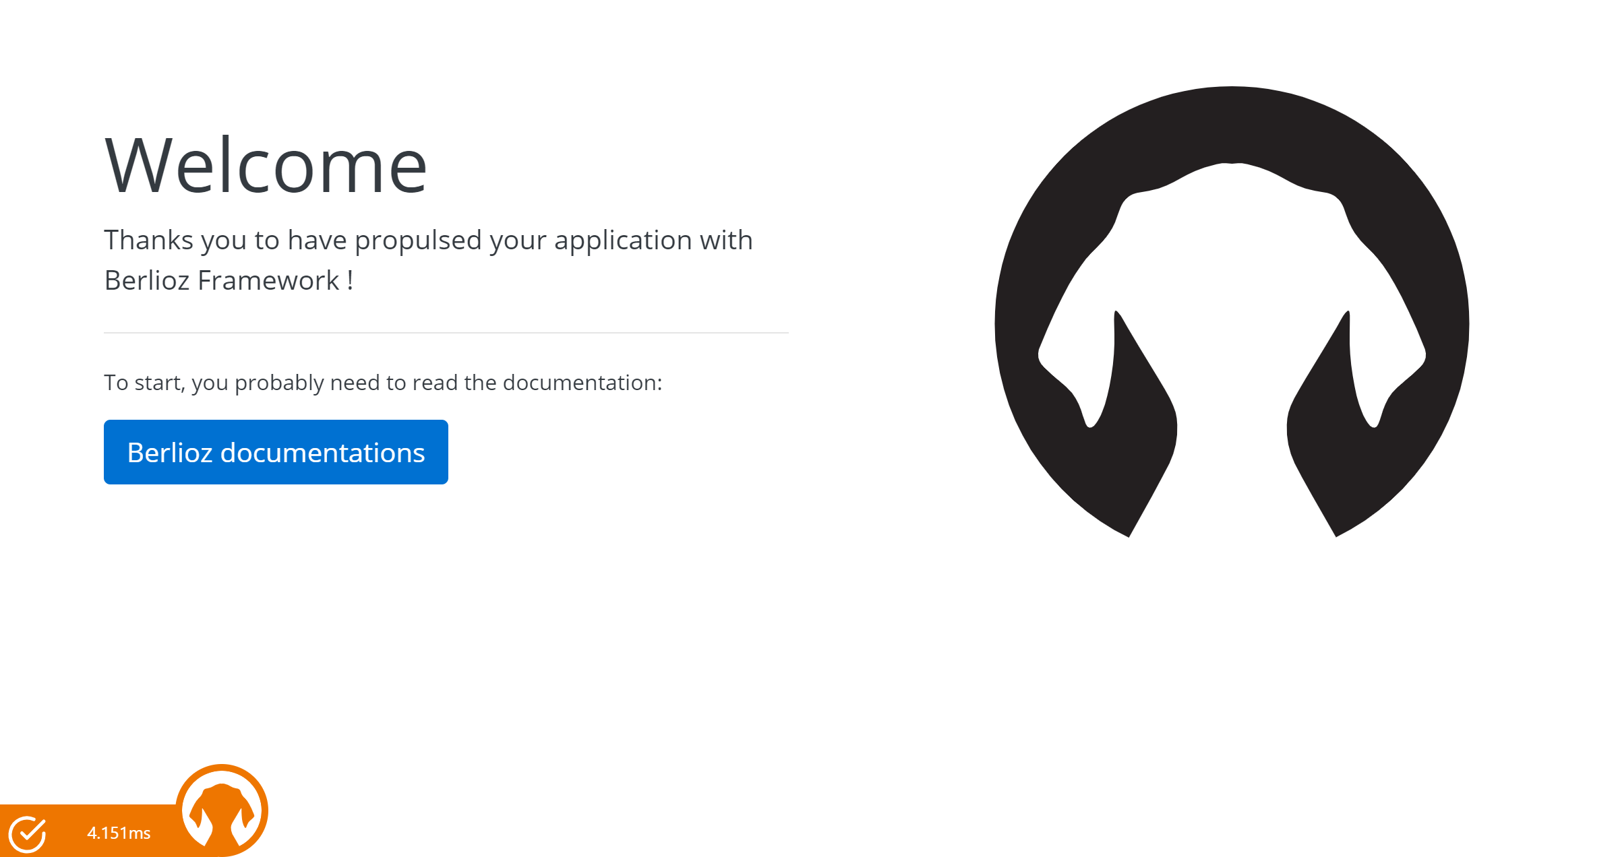This screenshot has width=1618, height=857.
Task: Click the word 'Framework' in the subtitle
Action: coord(268,280)
